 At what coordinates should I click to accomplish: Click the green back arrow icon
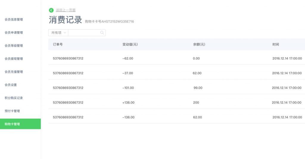tap(51, 10)
